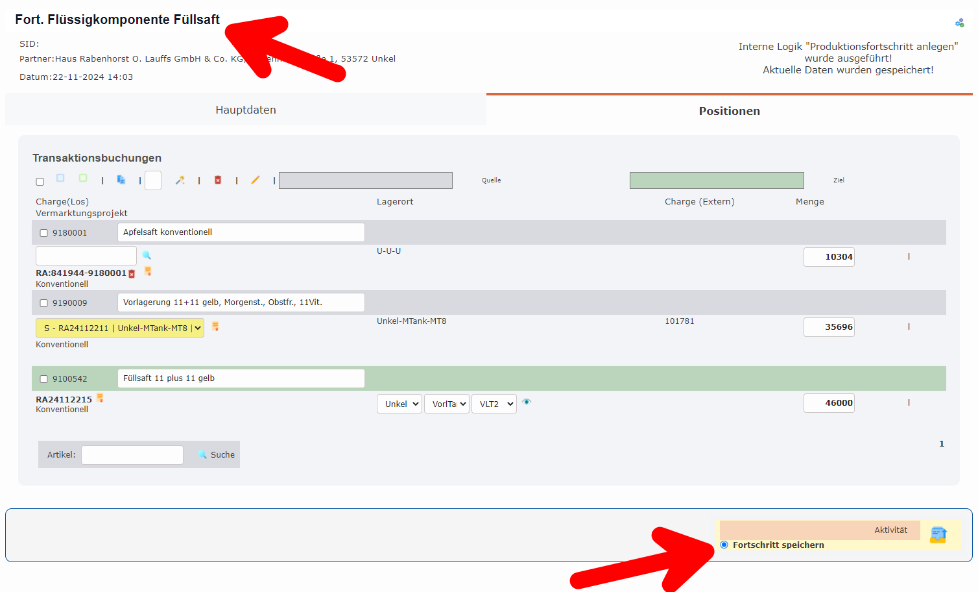Click magnifier icon beside empty charge field
The width and height of the screenshot is (978, 592).
[147, 255]
